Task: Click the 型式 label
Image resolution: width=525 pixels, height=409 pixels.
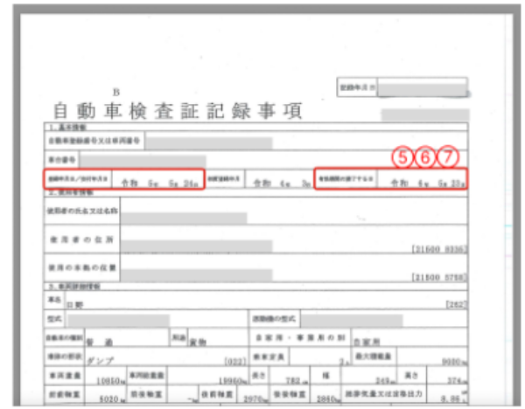Action: point(54,319)
